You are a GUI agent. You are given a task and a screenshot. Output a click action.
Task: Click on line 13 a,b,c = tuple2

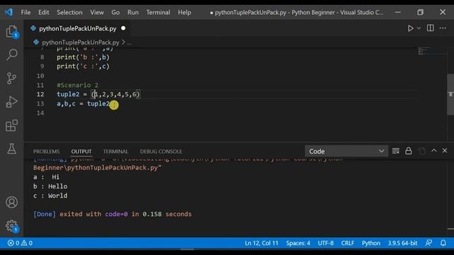click(x=83, y=103)
